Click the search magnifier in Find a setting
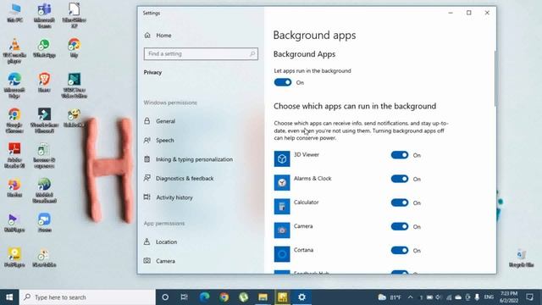 [252, 54]
